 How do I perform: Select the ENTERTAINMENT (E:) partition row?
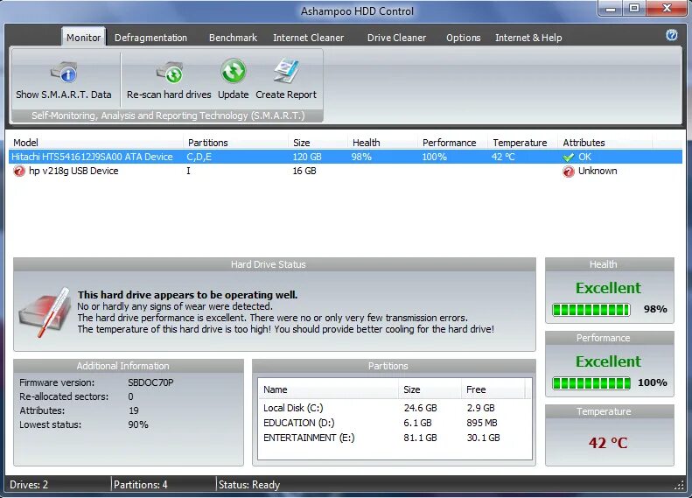click(x=395, y=438)
